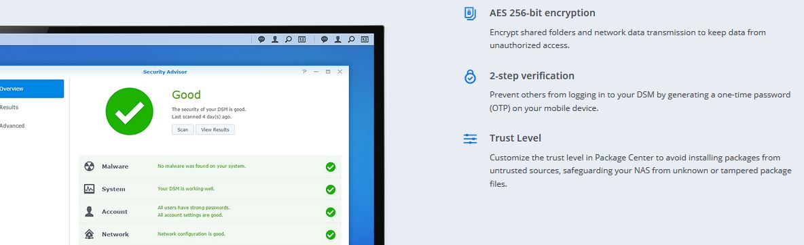Select the System row label
804x245 pixels.
coord(113,190)
